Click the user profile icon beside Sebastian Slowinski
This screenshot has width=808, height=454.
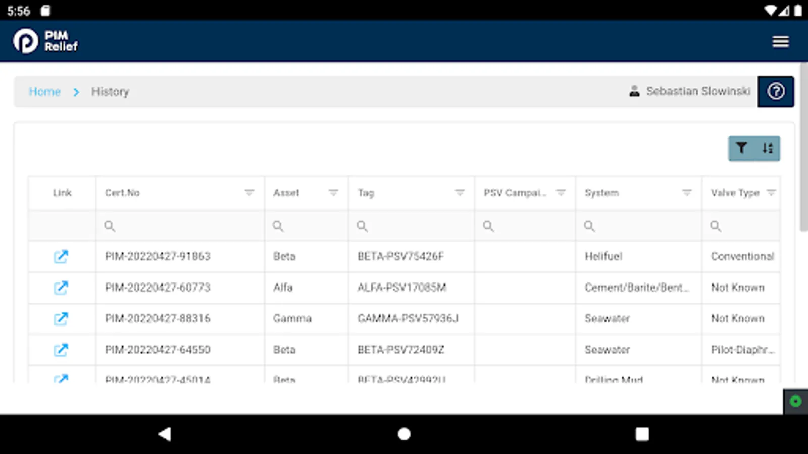(633, 91)
